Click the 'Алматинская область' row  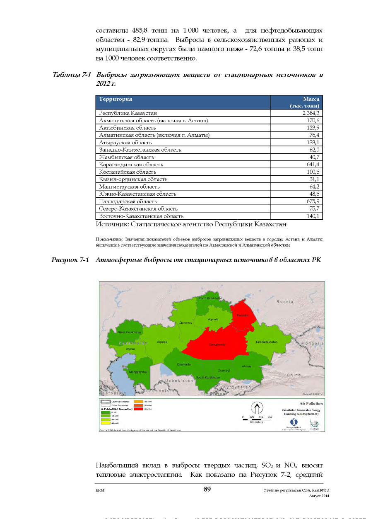209,135
